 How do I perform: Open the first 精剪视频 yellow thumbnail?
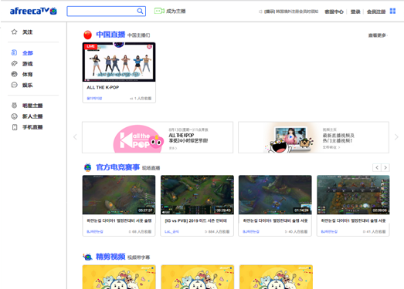[x=119, y=277]
